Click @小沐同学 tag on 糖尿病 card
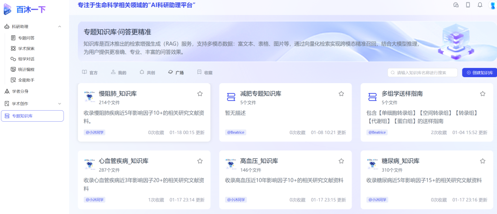 point(377,200)
